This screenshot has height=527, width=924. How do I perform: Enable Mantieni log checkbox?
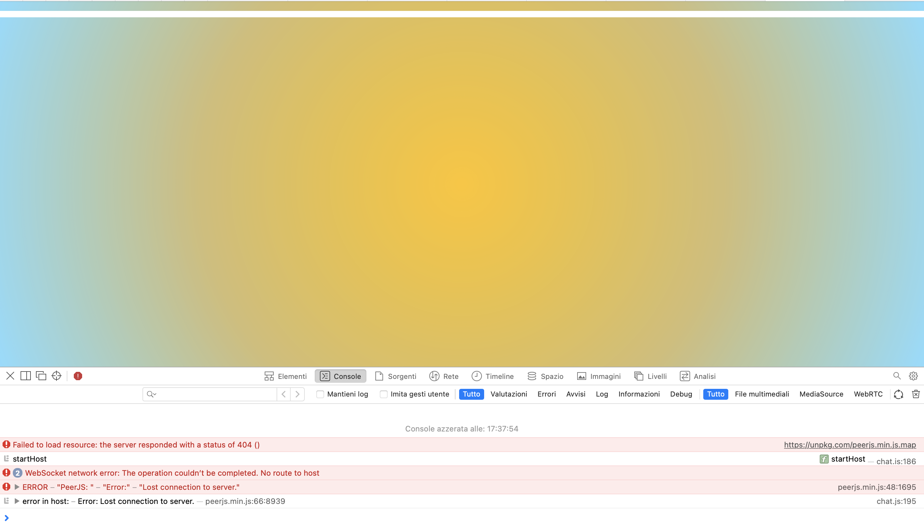pyautogui.click(x=320, y=394)
